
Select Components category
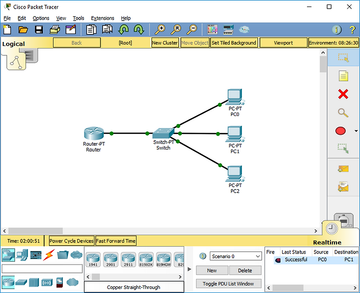[x=36, y=255]
